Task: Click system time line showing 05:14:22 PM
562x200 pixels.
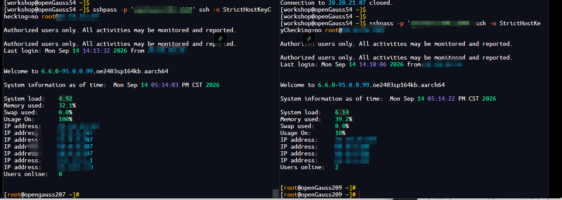Action: [388, 99]
